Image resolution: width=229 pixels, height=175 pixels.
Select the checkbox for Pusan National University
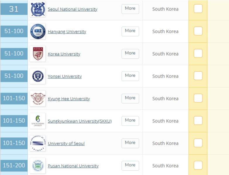198,165
